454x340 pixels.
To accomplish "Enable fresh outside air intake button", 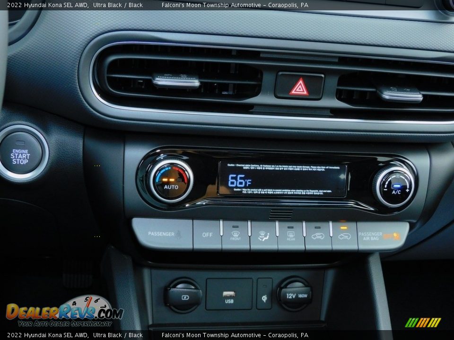I will (x=318, y=236).
